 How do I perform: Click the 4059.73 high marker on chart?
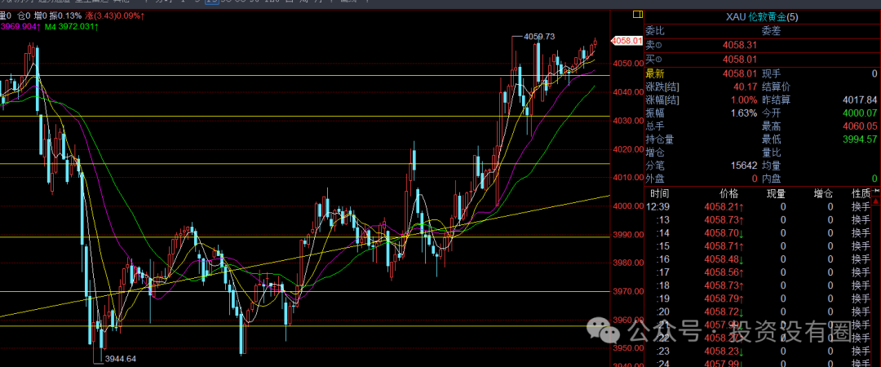click(539, 37)
